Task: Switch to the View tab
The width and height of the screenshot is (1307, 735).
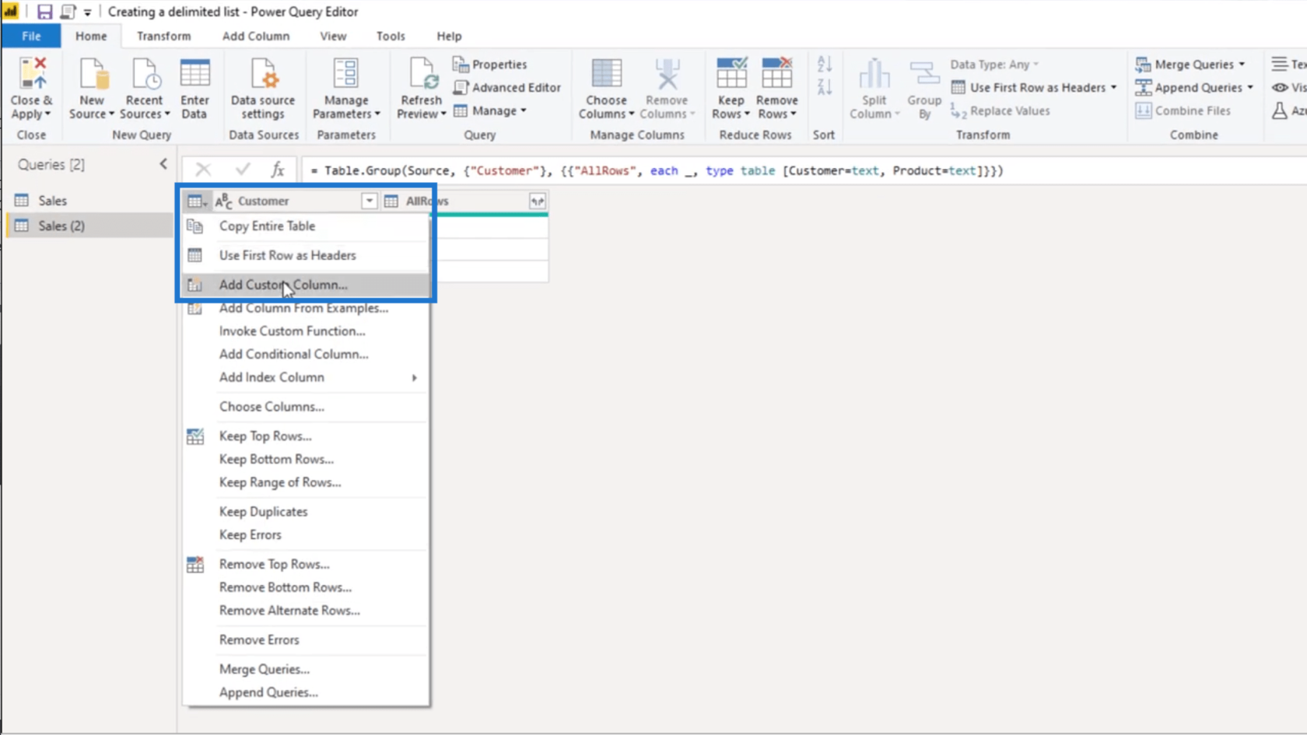Action: pos(333,36)
